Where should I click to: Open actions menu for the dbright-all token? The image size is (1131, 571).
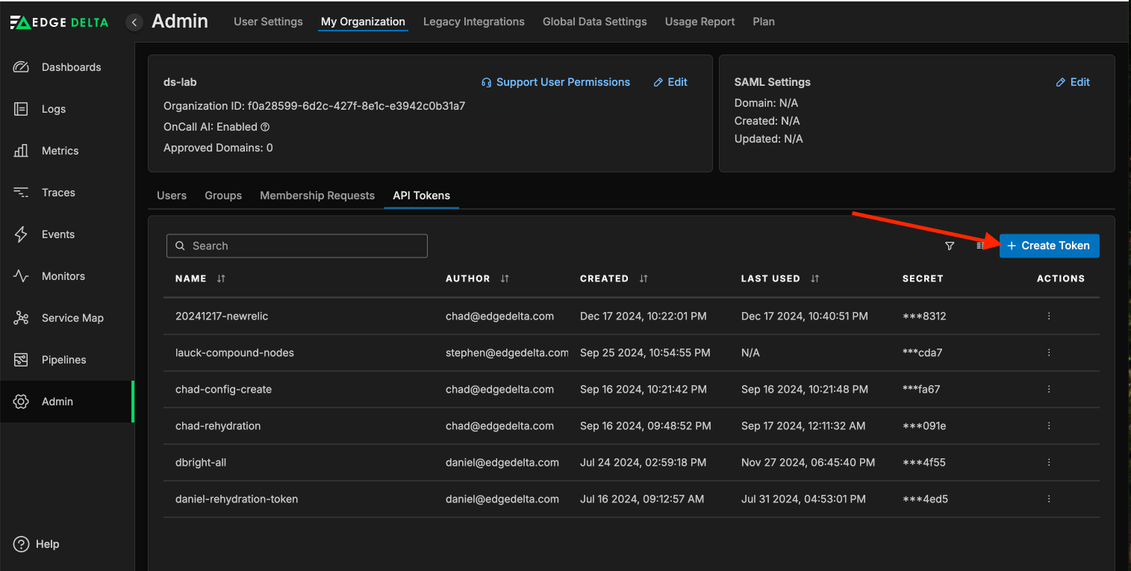pyautogui.click(x=1049, y=462)
